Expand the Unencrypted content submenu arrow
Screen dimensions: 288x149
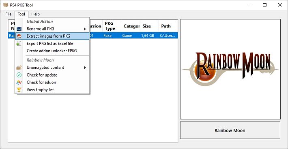(x=85, y=68)
